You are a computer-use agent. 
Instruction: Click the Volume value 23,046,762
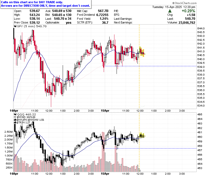pos(187,23)
